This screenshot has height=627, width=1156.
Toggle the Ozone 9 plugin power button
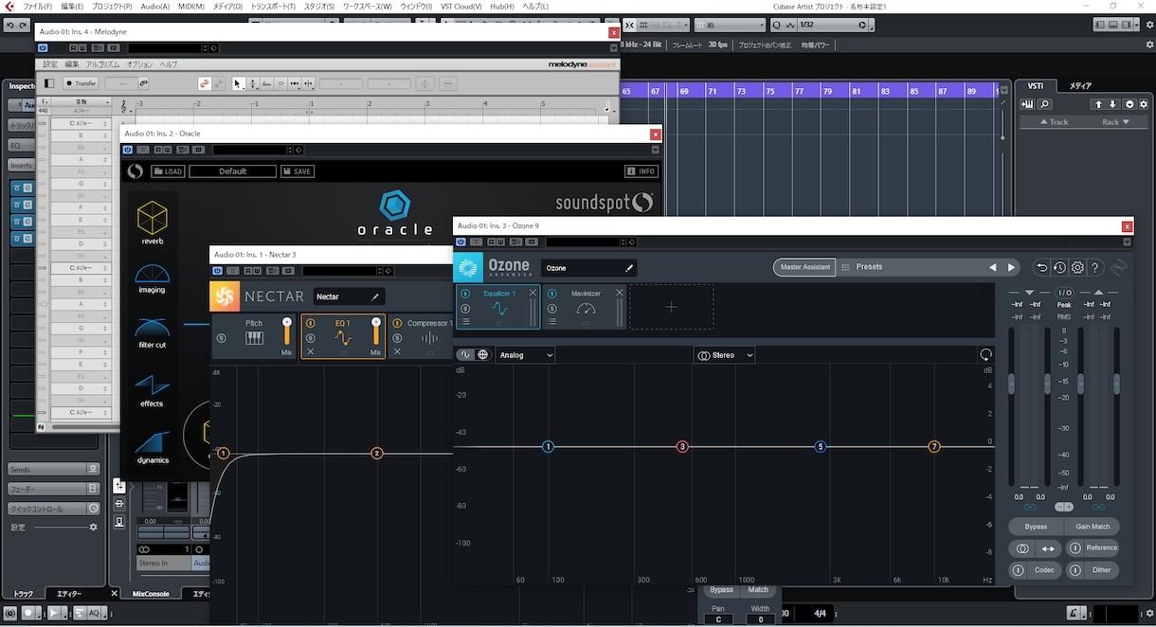(x=461, y=242)
